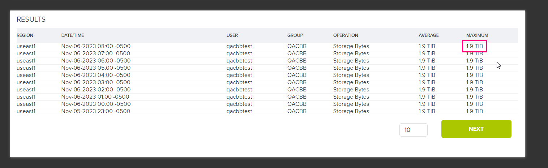Viewport: 548px width, 168px height.
Task: Click the Maximum 1.9 TiB in the 03:00 row
Action: (475, 82)
